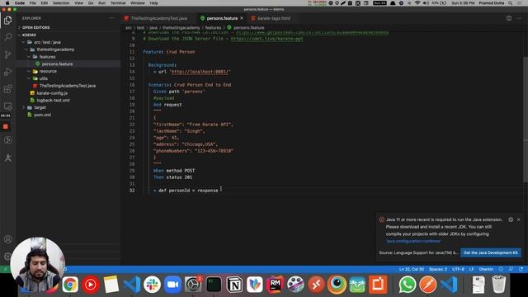Collapse the src/test/java folder
Screen dimensions: 528x297
[47, 42]
